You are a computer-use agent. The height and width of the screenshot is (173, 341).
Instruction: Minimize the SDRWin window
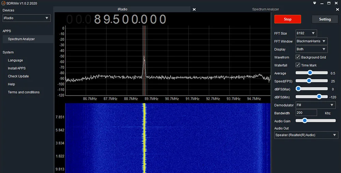[x=322, y=3]
